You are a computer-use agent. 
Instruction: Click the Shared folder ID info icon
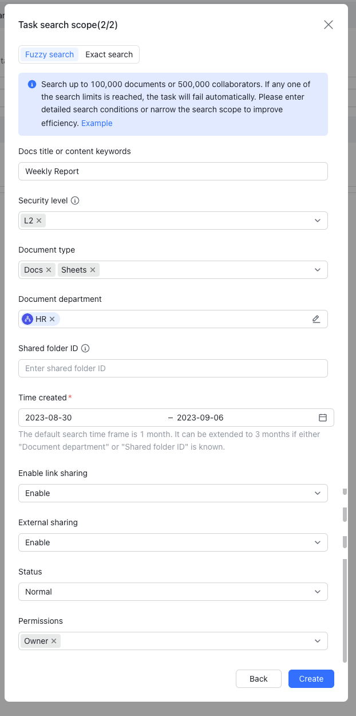85,348
